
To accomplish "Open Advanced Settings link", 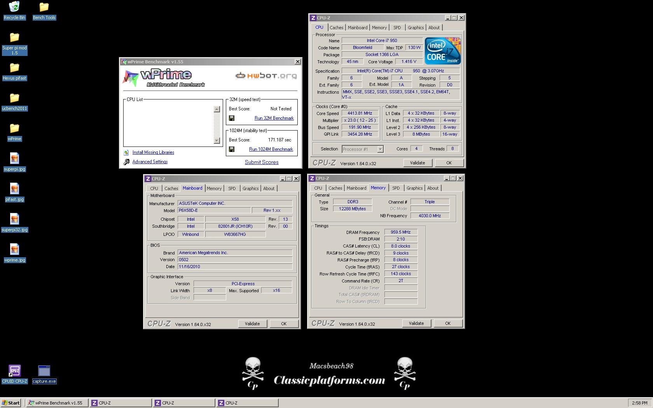I will [150, 162].
